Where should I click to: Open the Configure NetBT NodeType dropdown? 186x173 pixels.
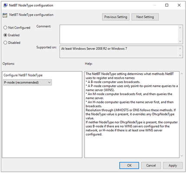pyautogui.click(x=27, y=83)
